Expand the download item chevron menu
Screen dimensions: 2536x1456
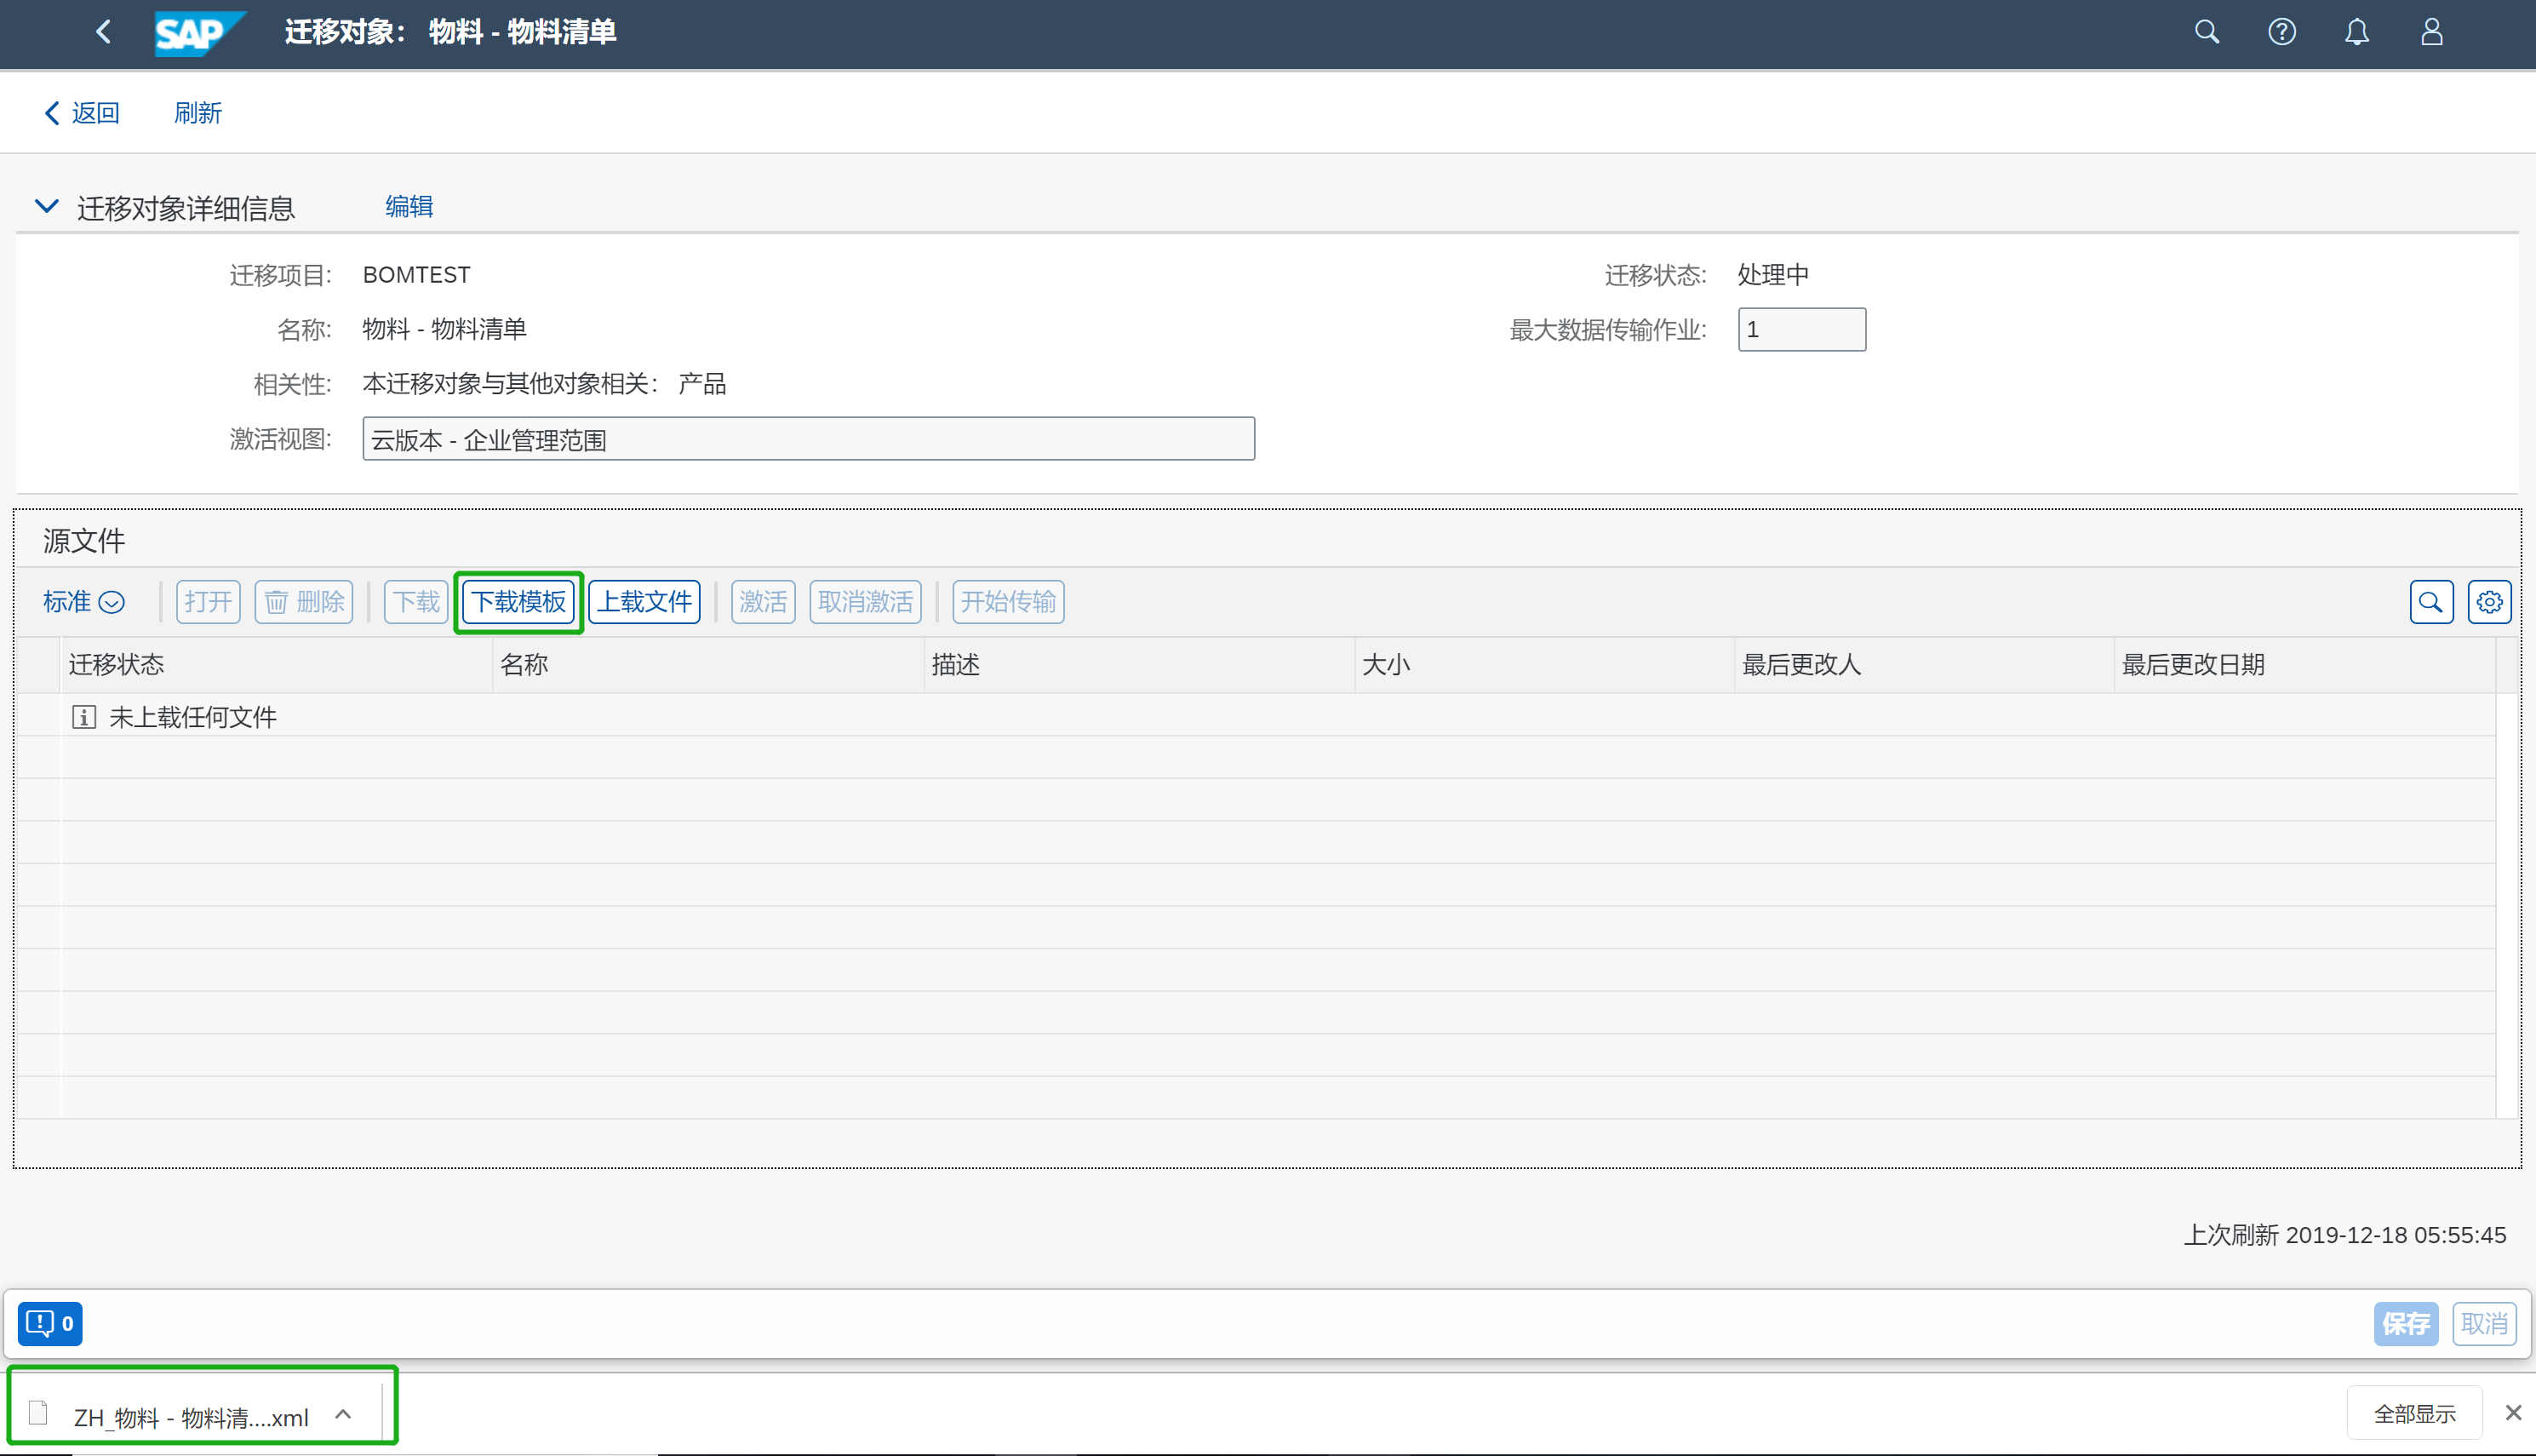343,1414
